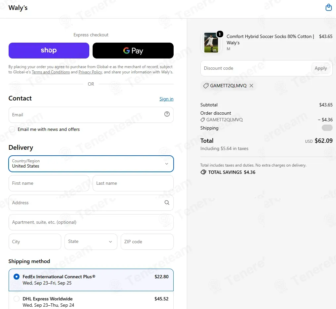Focus the Email input field
336x309 pixels.
91,115
